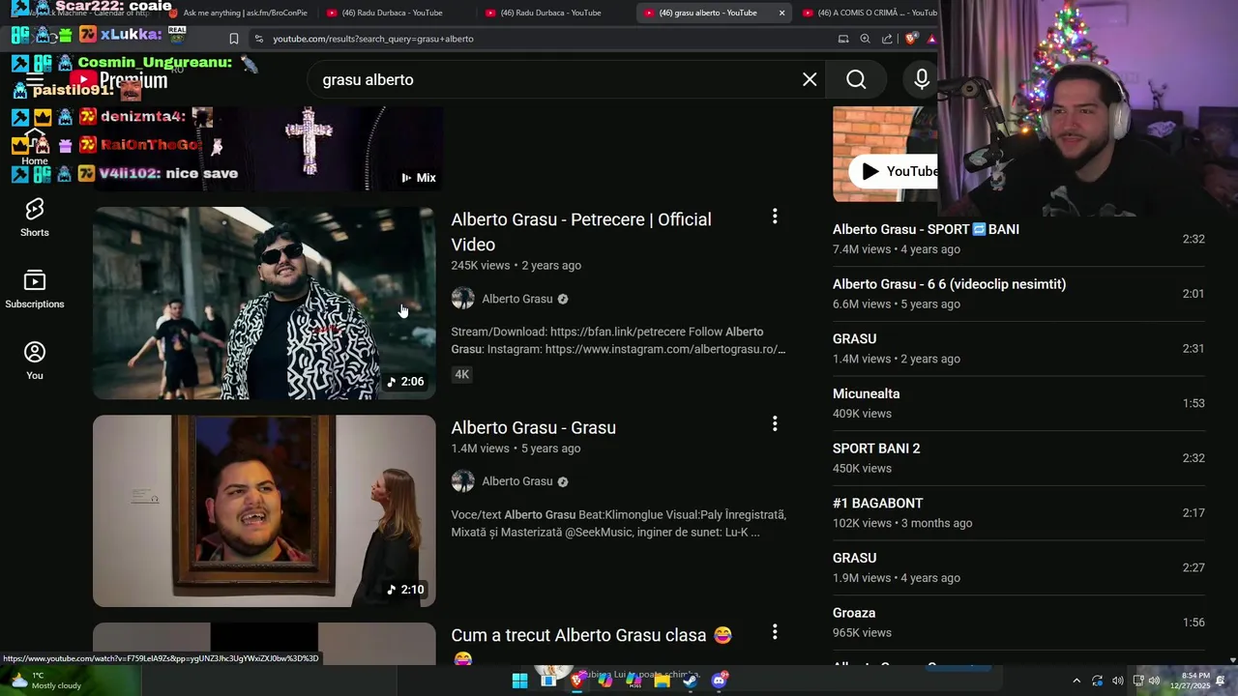Open the You section in sidebar
1238x696 pixels.
click(35, 361)
